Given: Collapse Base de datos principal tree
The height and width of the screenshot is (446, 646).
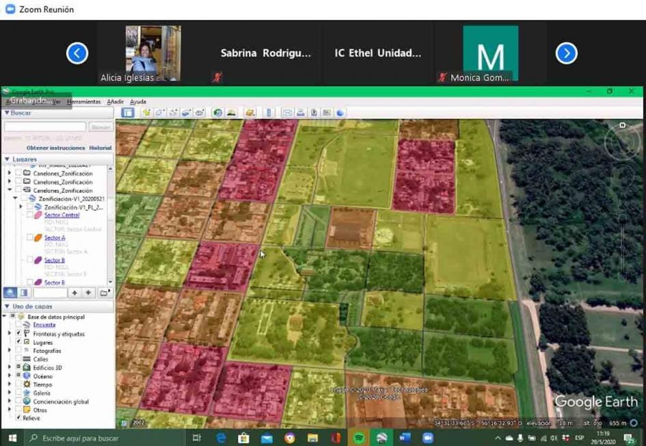Looking at the screenshot, I should point(5,317).
